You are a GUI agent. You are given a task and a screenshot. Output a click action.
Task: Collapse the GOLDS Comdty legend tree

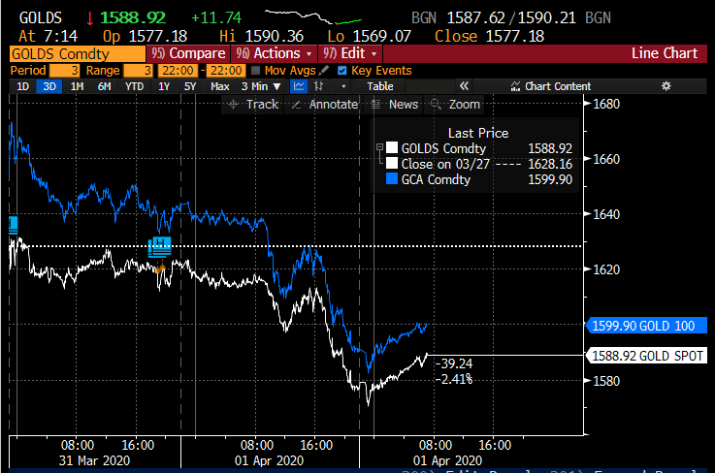[378, 148]
